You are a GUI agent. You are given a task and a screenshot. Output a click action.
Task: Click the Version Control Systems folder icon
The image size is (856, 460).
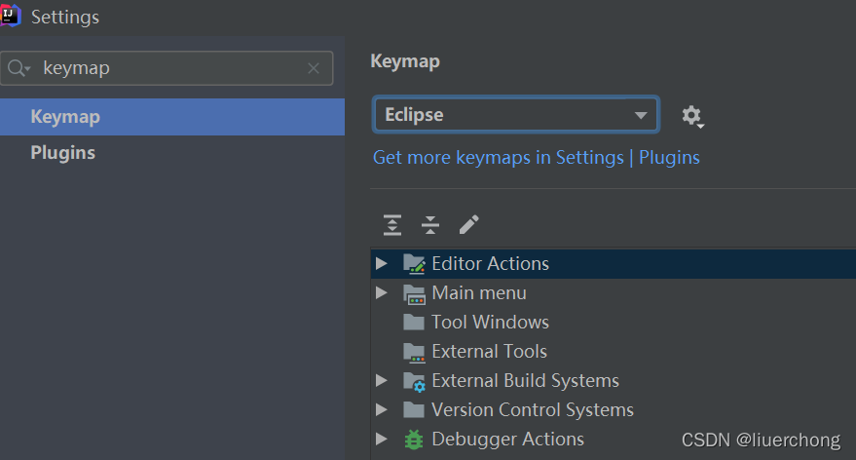tap(414, 409)
